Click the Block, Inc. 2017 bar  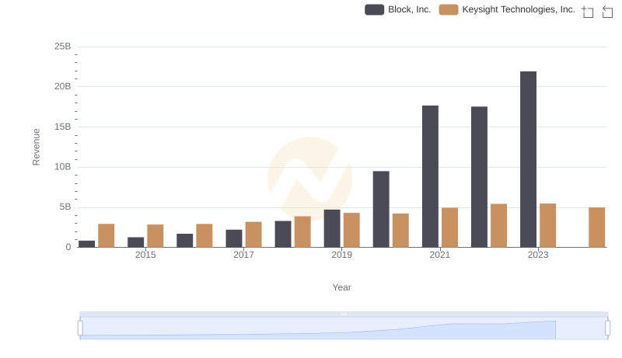coord(234,238)
